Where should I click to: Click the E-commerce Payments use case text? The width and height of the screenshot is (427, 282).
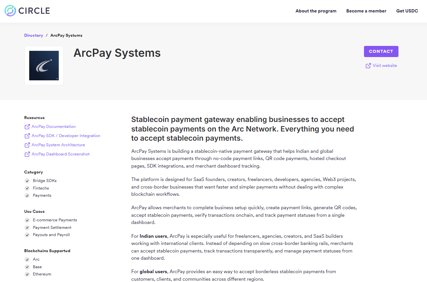click(x=55, y=220)
